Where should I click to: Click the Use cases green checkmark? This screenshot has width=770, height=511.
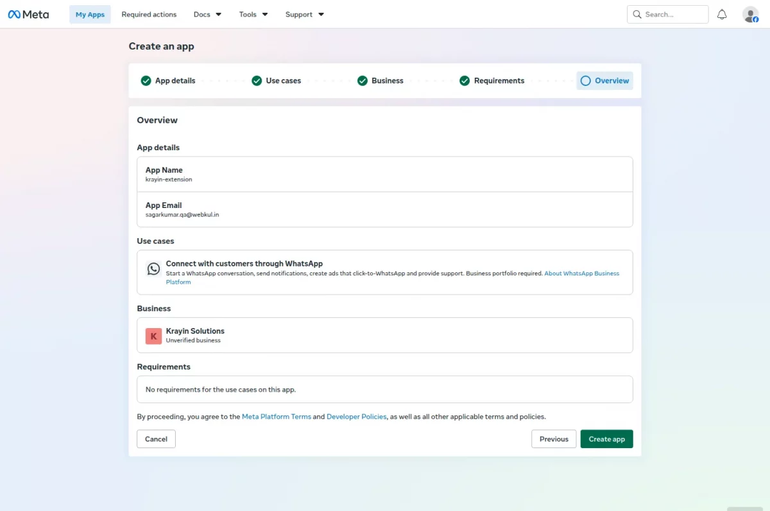257,81
